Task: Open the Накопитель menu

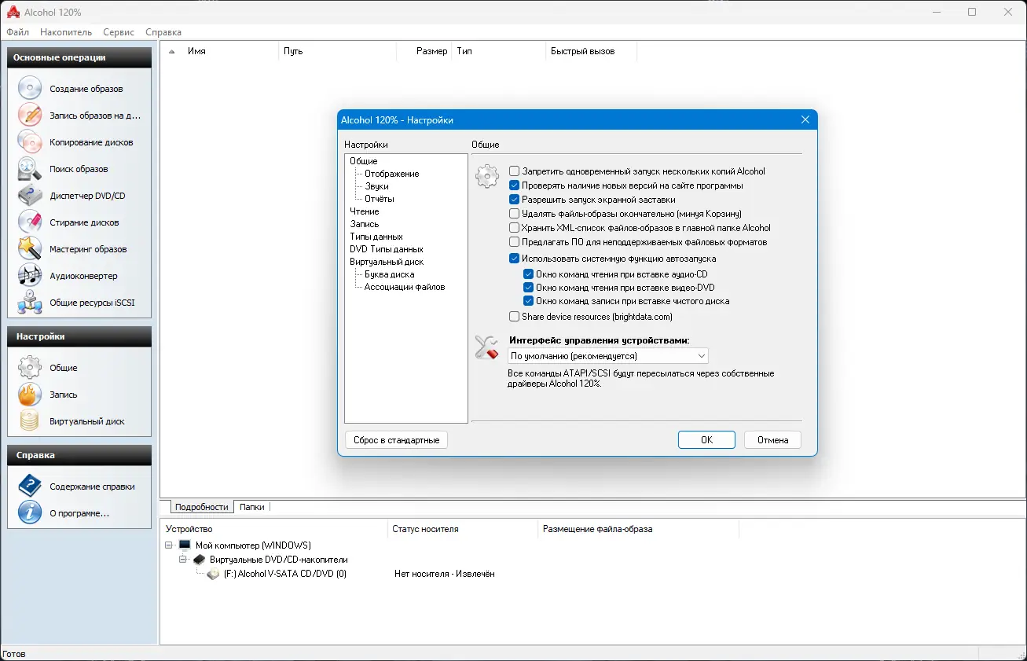Action: pos(66,32)
